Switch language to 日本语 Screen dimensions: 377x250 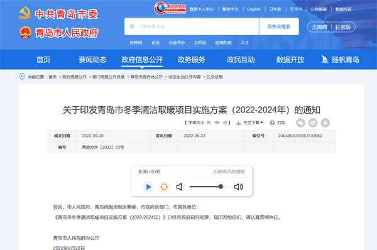coord(275,9)
